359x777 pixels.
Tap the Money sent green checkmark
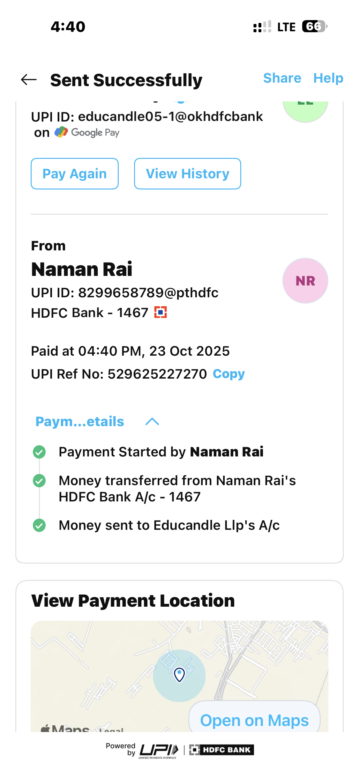click(39, 525)
